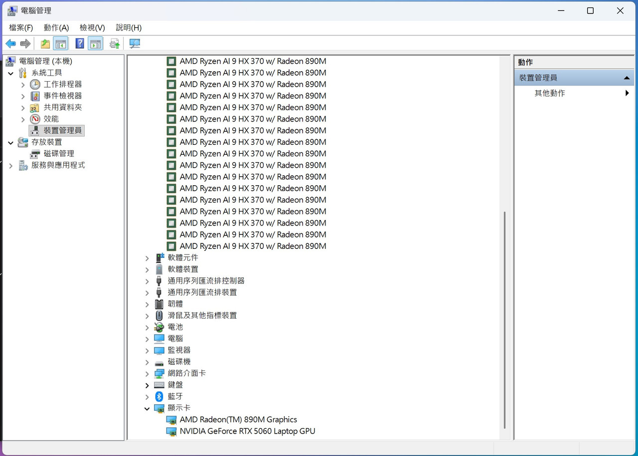This screenshot has width=638, height=456.
Task: Click the Back arrow toolbar icon
Action: coord(10,44)
